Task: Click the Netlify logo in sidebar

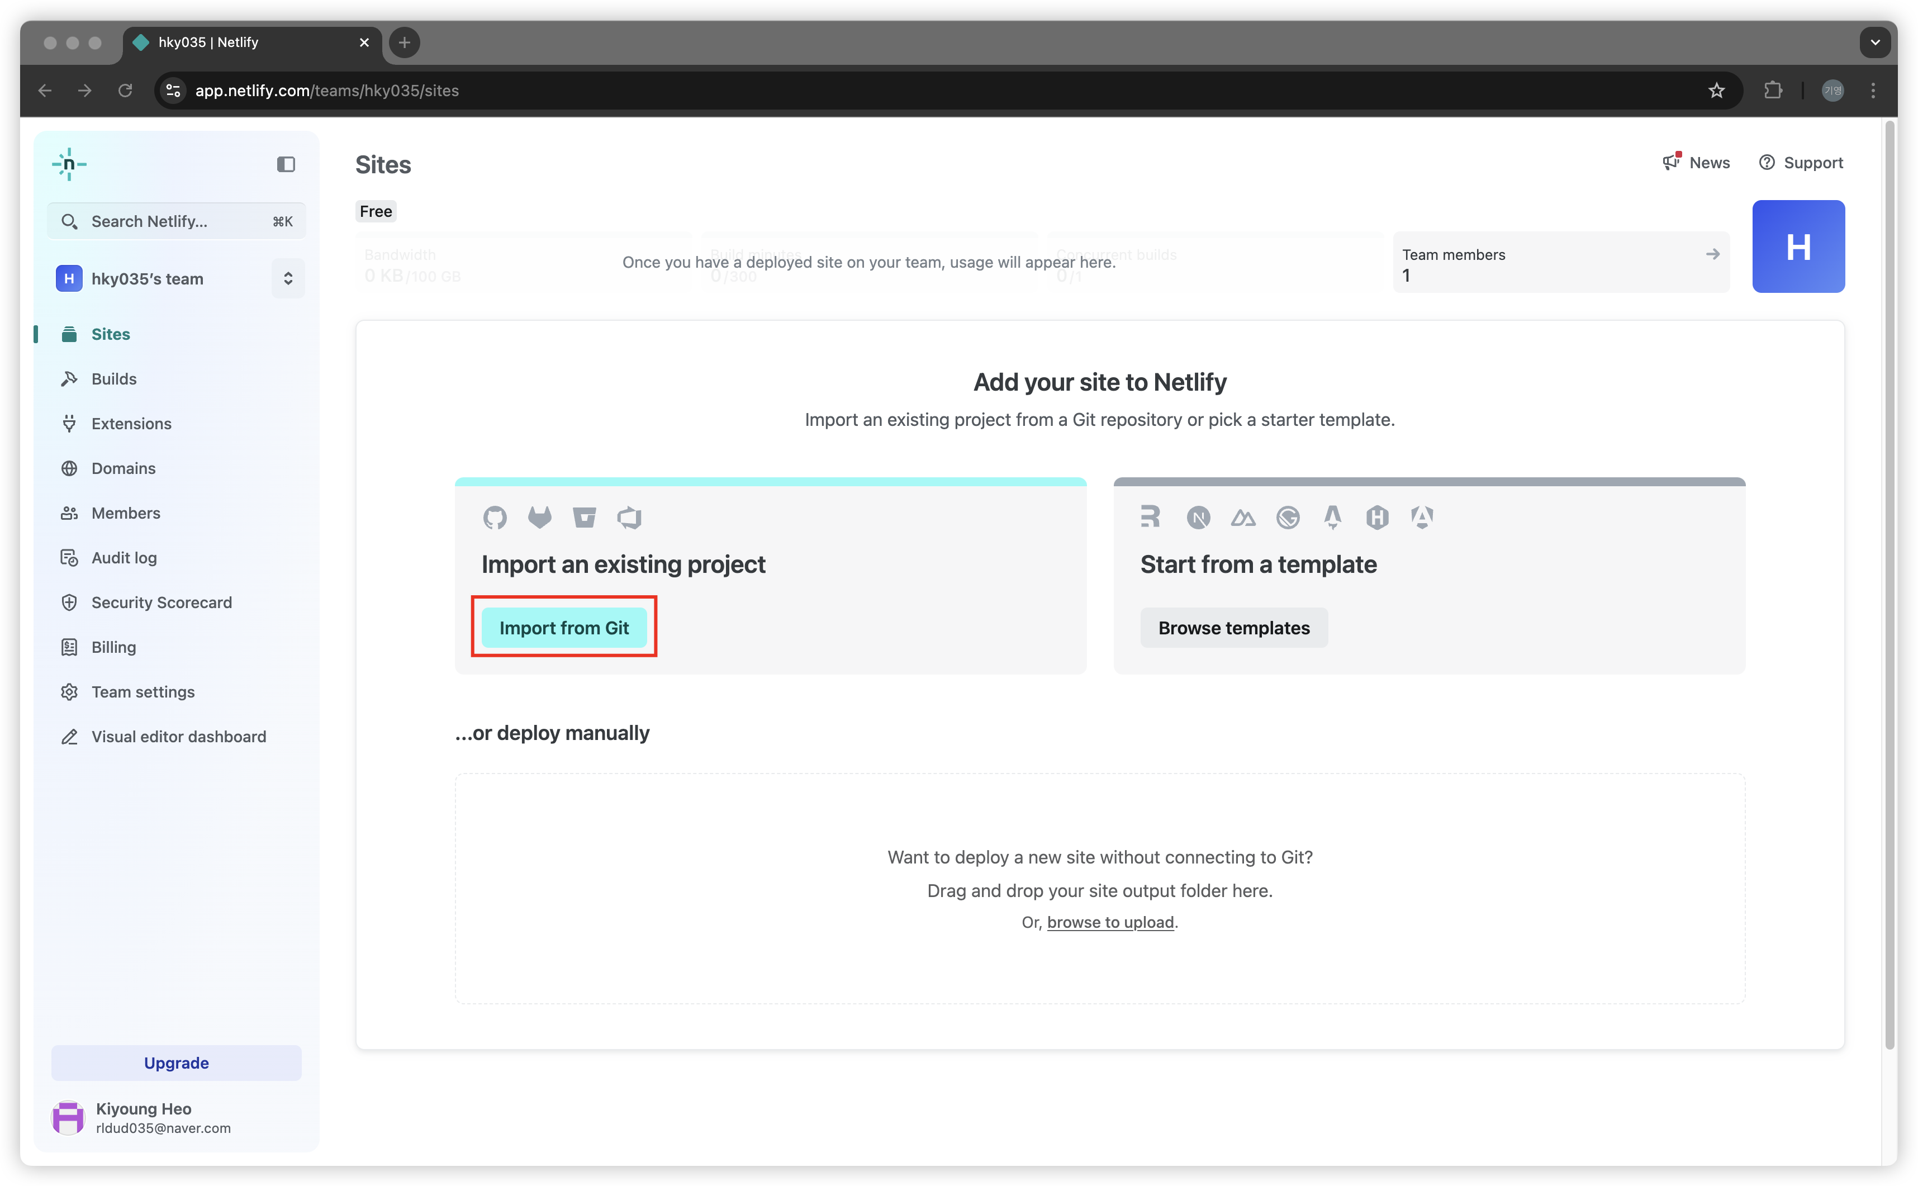Action: pos(69,164)
